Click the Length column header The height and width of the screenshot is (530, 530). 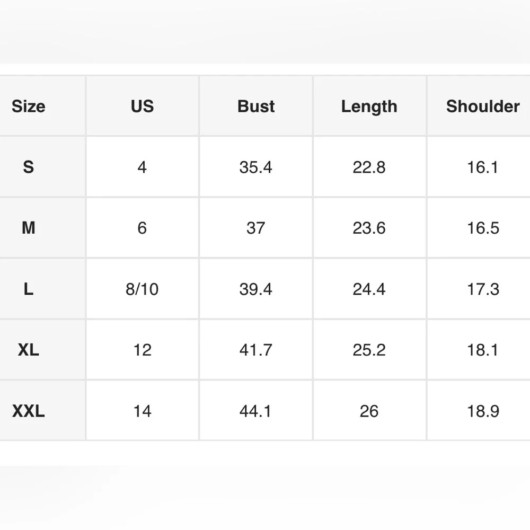click(x=369, y=106)
